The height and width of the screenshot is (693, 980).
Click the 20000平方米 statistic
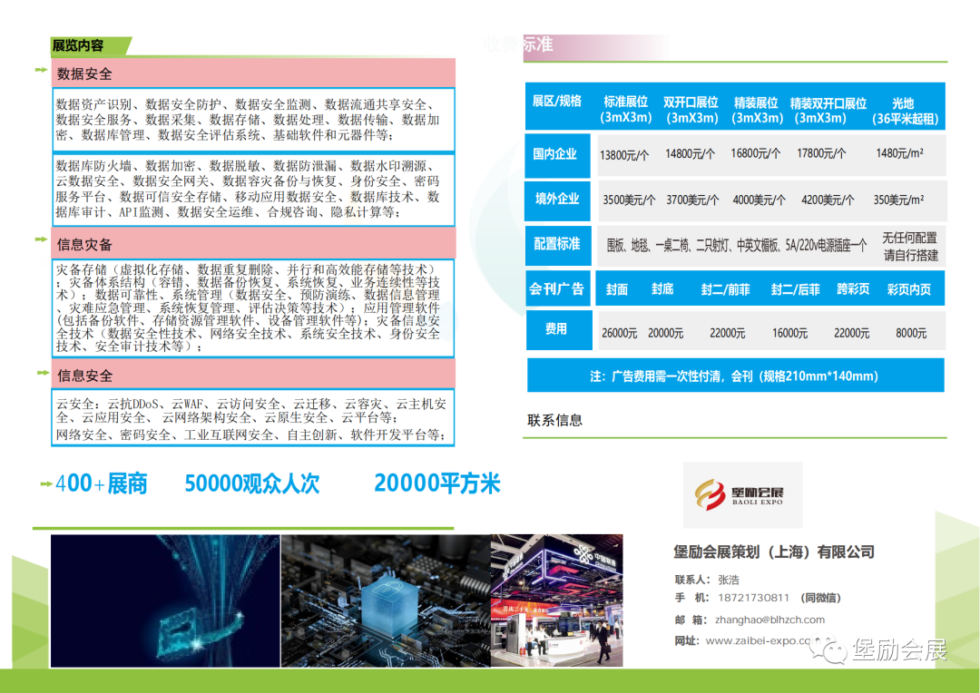click(x=437, y=483)
